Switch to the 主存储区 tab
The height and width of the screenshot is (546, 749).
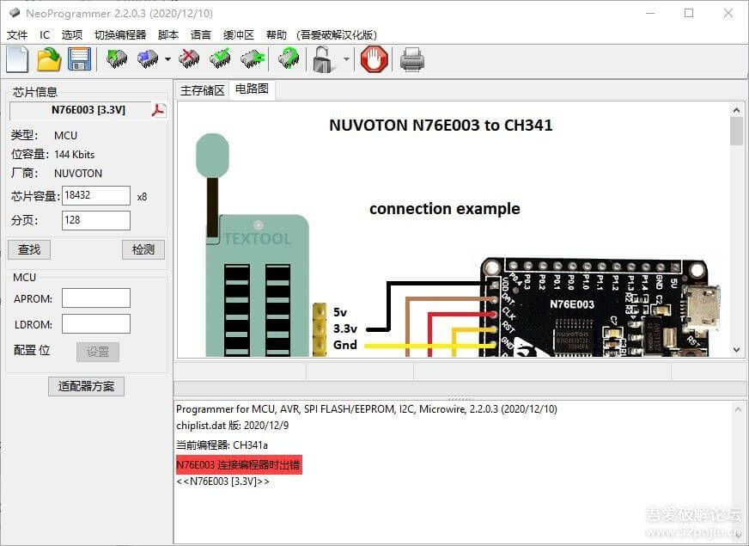(203, 90)
